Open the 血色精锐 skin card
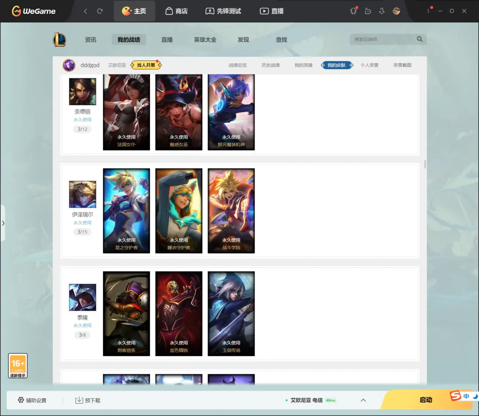Image resolution: width=479 pixels, height=416 pixels. point(179,314)
